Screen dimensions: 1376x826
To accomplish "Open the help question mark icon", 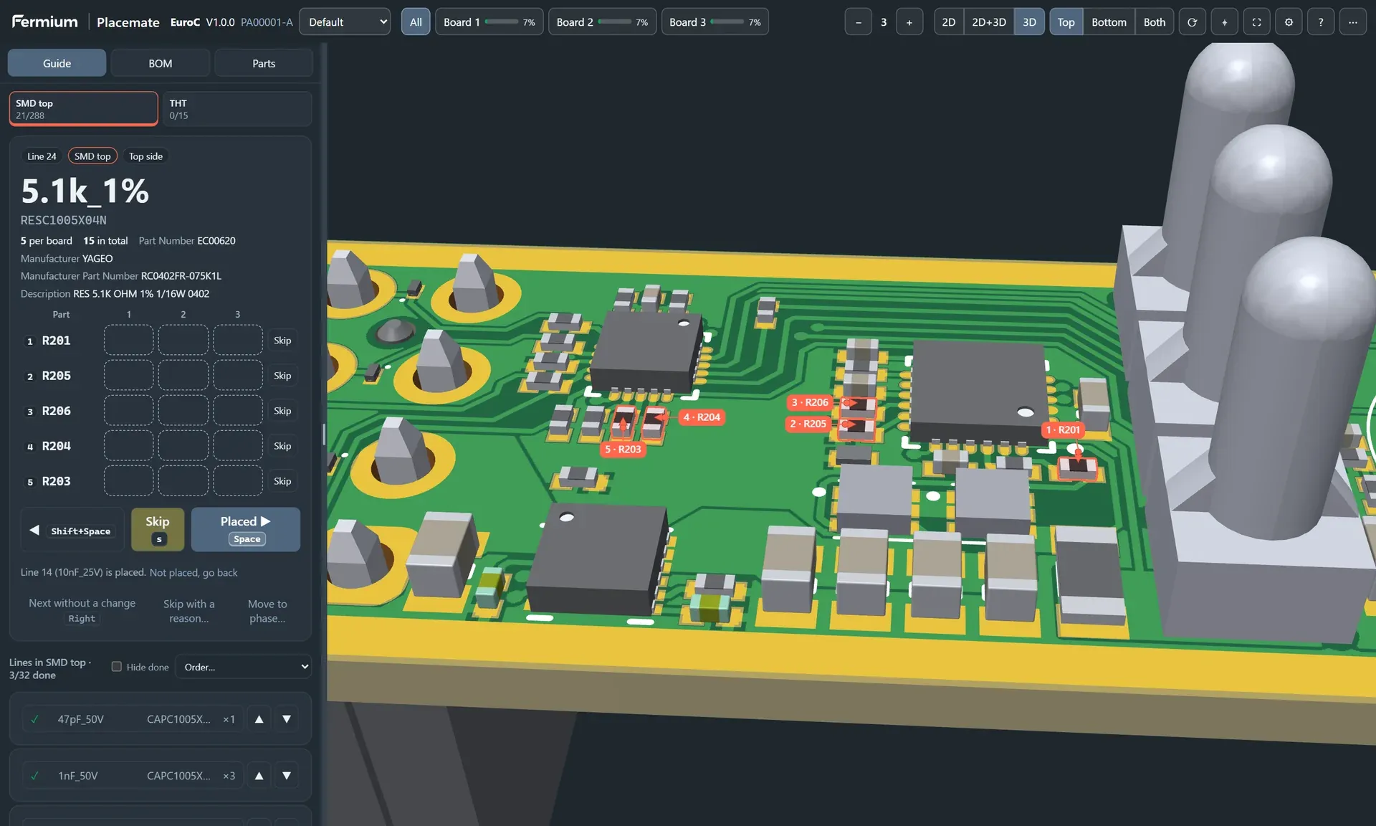I will click(1320, 22).
